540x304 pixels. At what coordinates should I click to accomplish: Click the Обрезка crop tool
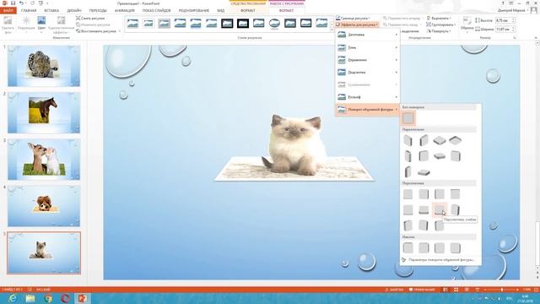467,24
